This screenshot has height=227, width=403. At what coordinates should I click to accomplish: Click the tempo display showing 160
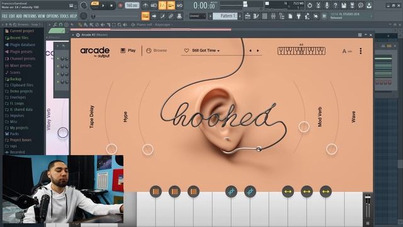132,6
